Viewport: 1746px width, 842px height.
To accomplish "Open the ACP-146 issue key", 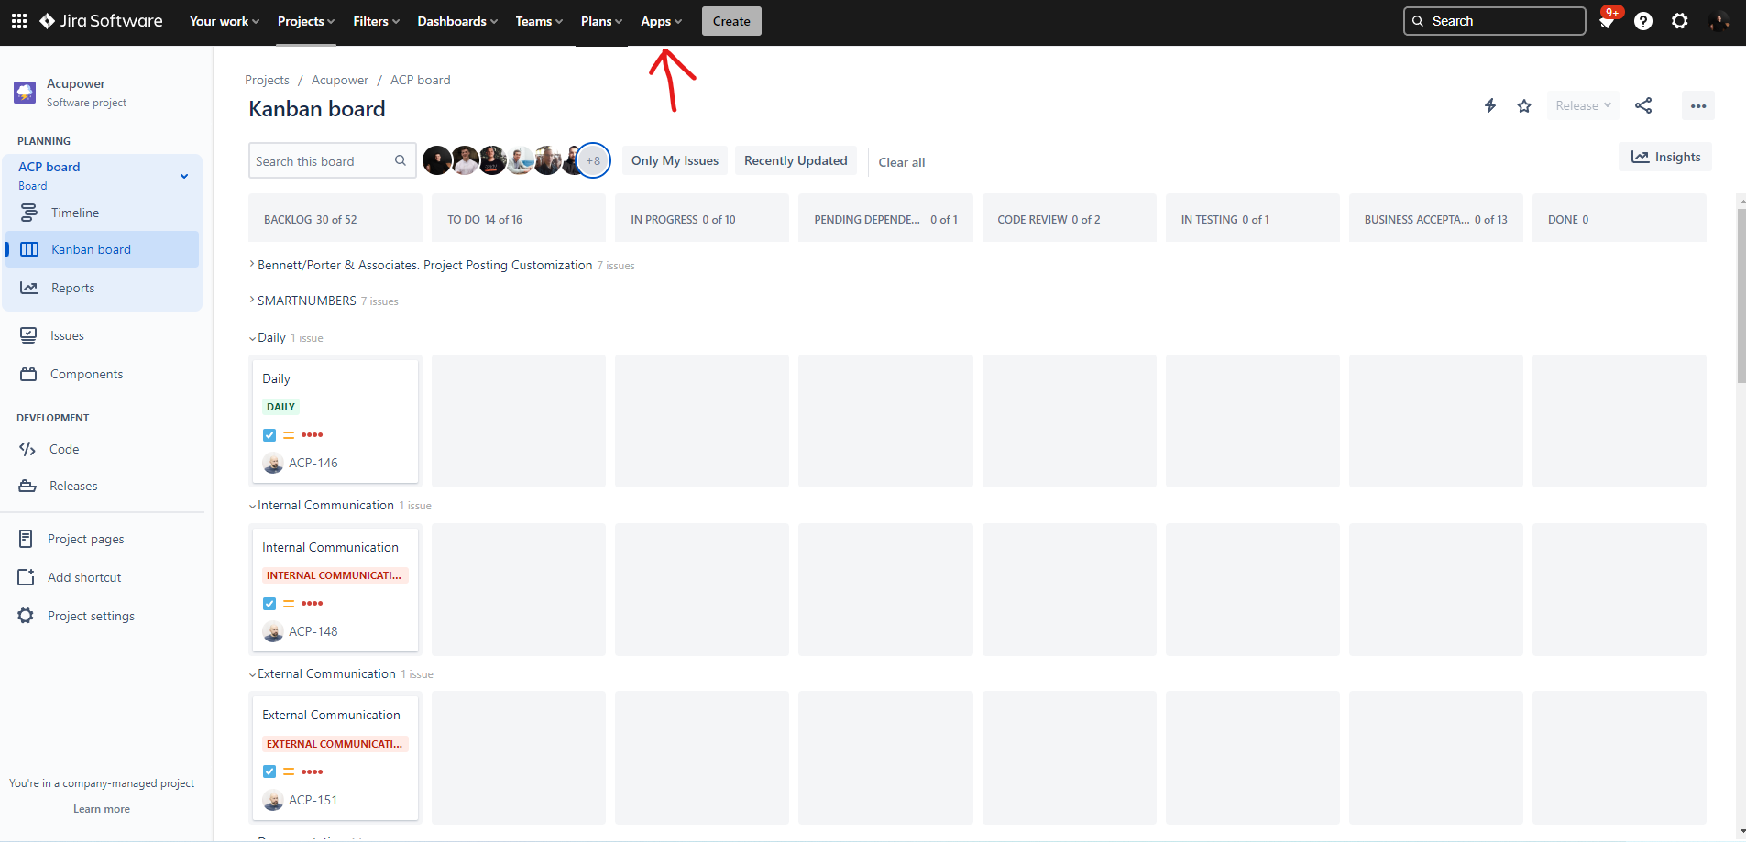I will (313, 463).
